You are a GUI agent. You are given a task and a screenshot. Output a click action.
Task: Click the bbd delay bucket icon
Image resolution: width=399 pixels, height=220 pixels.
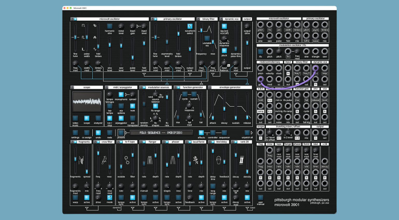click(x=219, y=160)
